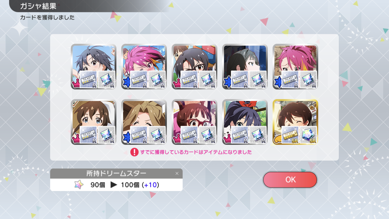Select the gold-framed SR card thumbnail
The height and width of the screenshot is (219, 389).
(x=295, y=122)
